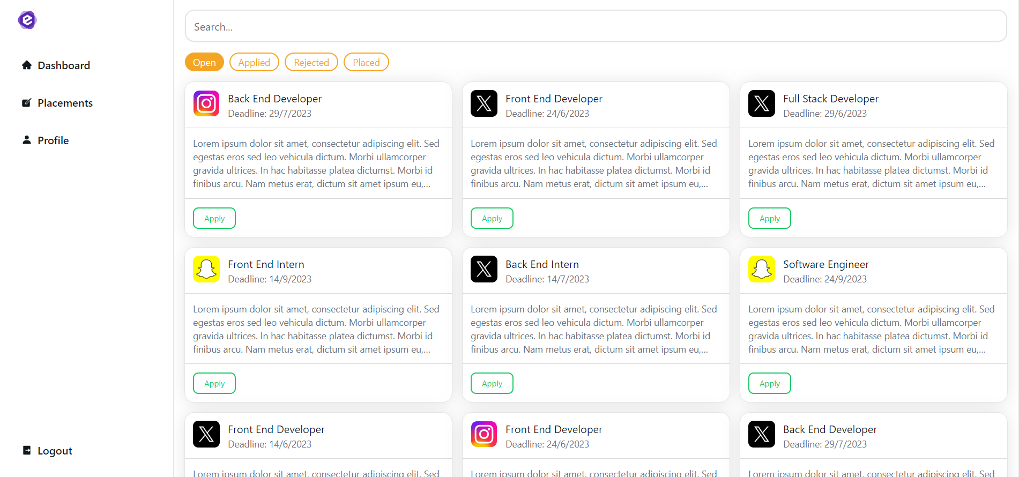The image size is (1019, 477).
Task: Focus the Search input field
Action: (596, 26)
